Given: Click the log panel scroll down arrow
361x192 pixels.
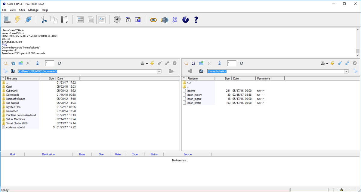Looking at the screenshot, I should [x=358, y=55].
